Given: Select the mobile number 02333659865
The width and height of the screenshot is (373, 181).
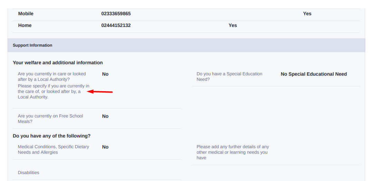Looking at the screenshot, I should coord(116,14).
